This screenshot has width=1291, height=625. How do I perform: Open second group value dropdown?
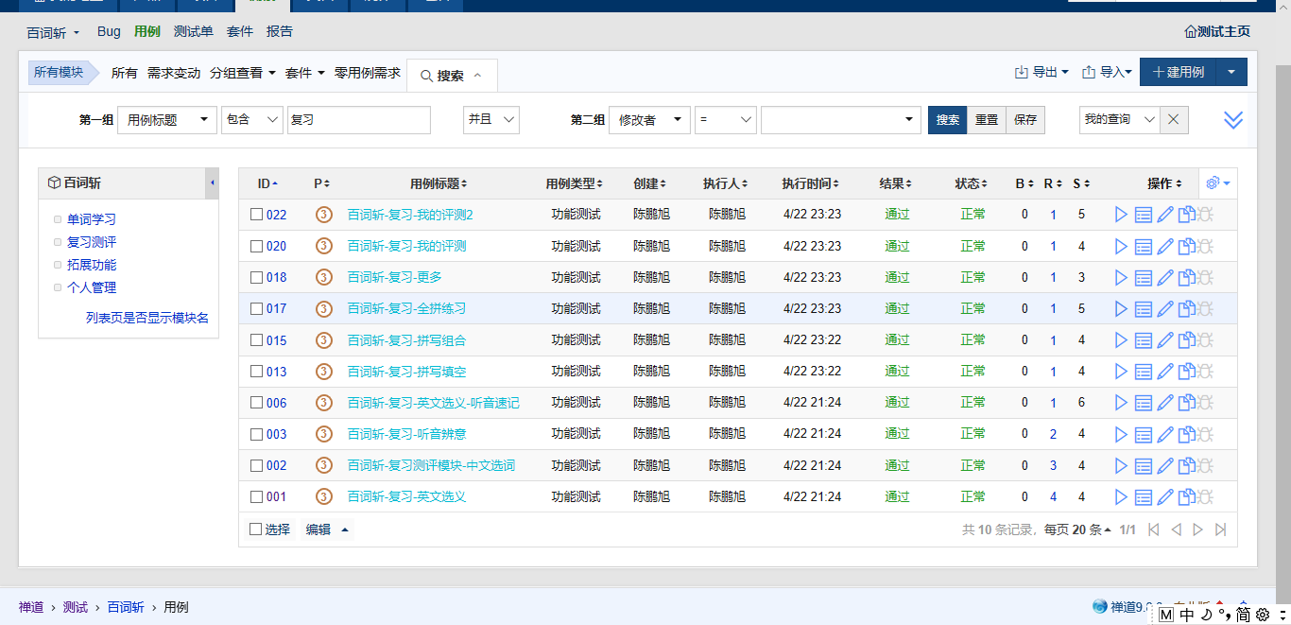click(x=841, y=120)
